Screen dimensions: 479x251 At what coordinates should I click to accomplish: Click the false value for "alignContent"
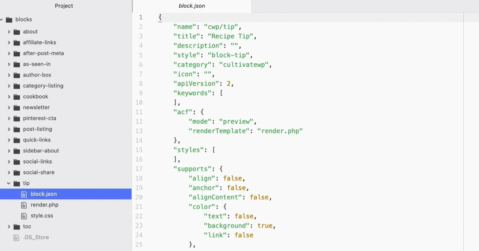click(259, 197)
